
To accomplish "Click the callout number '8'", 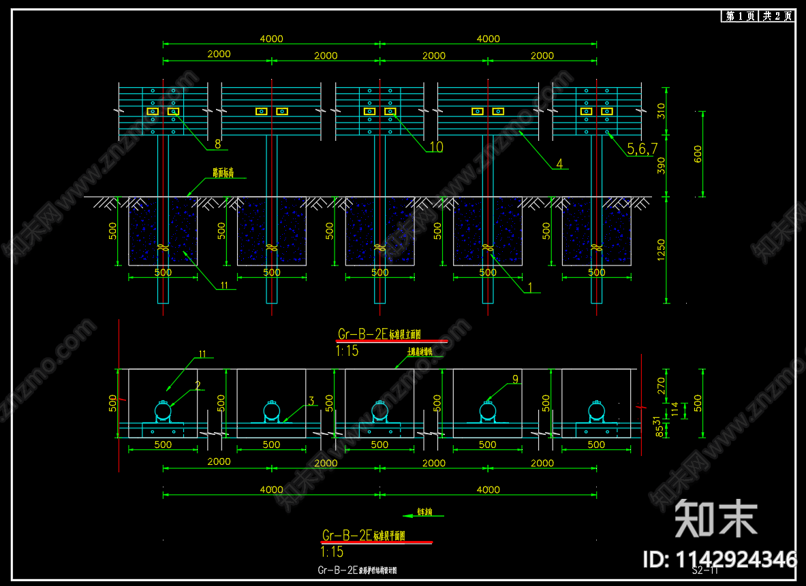I will click(217, 144).
